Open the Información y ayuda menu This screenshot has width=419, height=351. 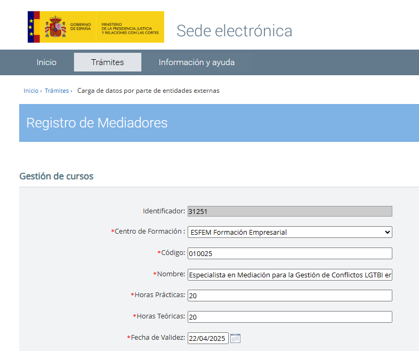[196, 62]
